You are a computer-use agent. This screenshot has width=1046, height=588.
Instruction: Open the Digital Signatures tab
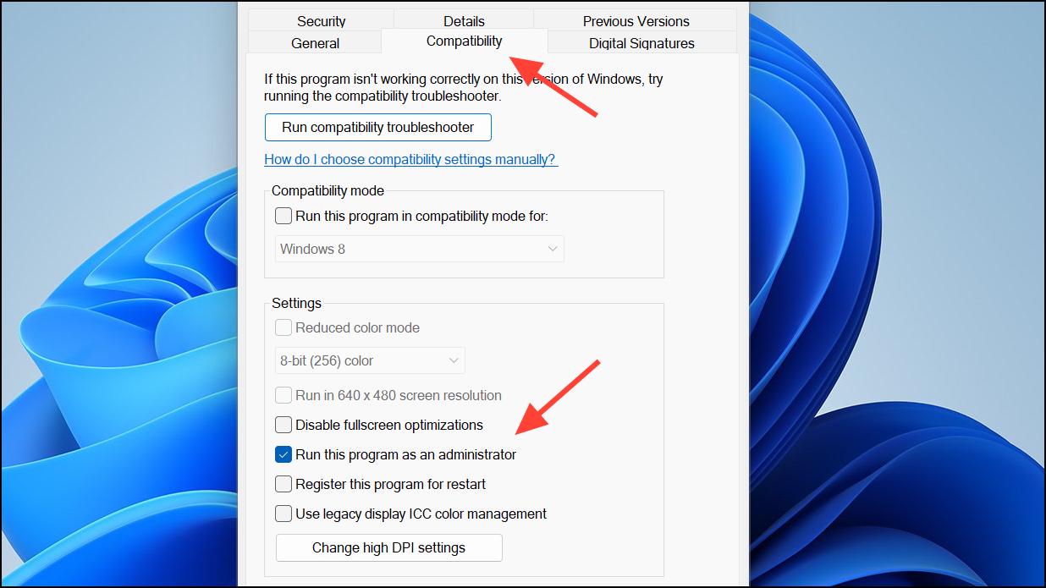pyautogui.click(x=641, y=43)
